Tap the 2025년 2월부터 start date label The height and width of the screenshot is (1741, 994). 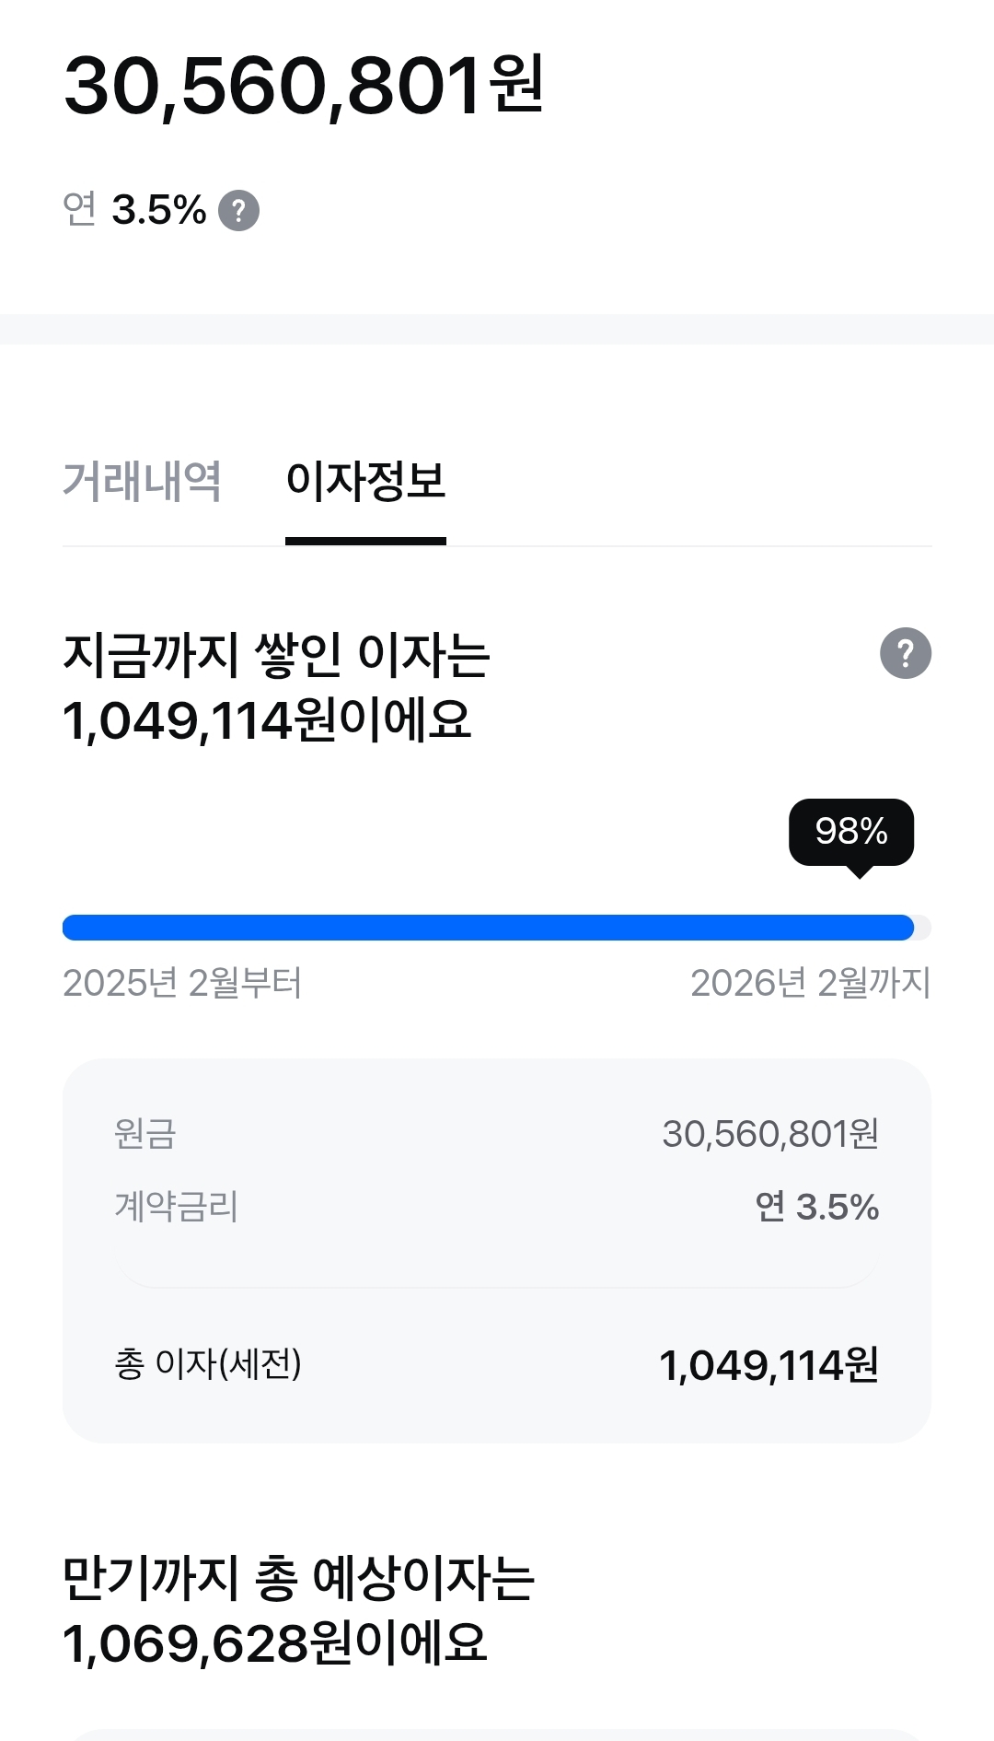(x=182, y=983)
